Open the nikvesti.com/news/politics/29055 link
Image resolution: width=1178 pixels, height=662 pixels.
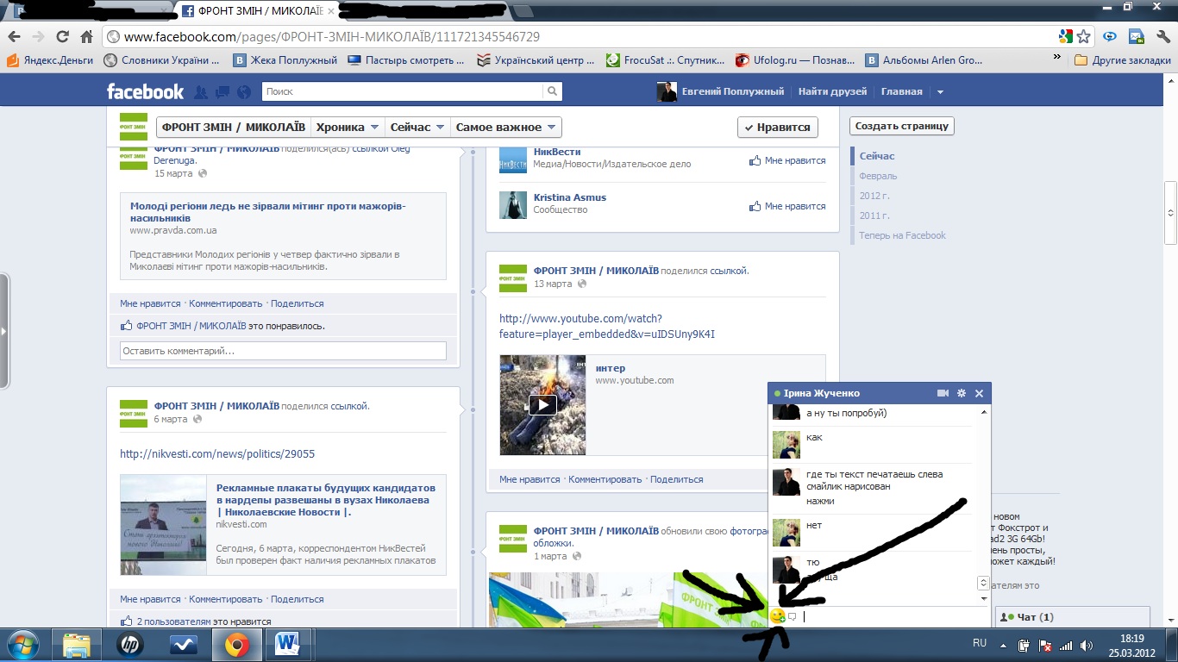[x=217, y=453]
